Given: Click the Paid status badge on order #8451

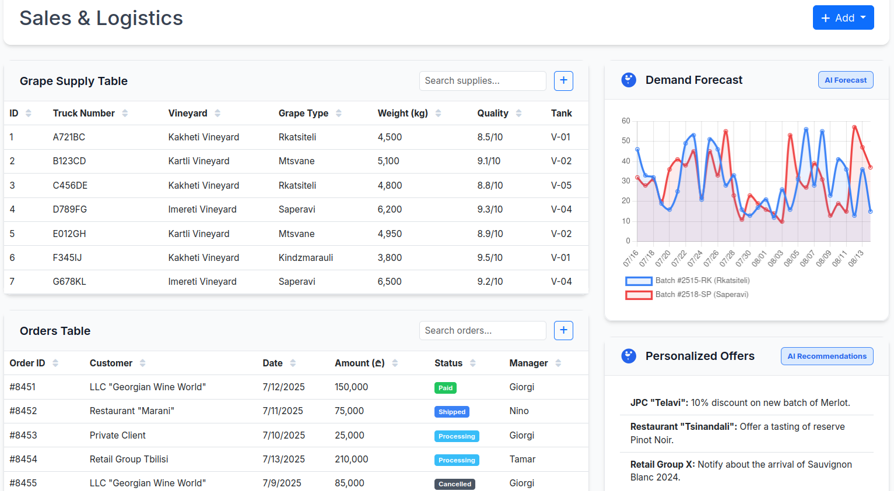Looking at the screenshot, I should coord(444,387).
